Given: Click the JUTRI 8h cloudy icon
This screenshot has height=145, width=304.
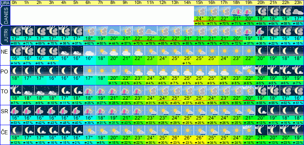Looking at the screenshot, I should (114, 31).
